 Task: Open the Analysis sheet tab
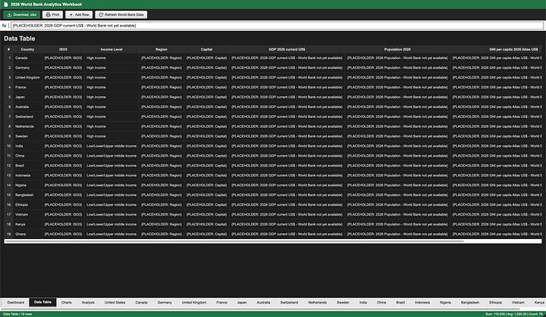pos(88,303)
